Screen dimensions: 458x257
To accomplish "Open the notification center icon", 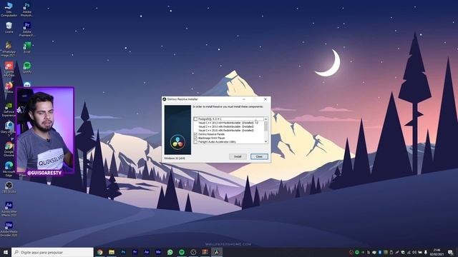I will [x=451, y=252].
